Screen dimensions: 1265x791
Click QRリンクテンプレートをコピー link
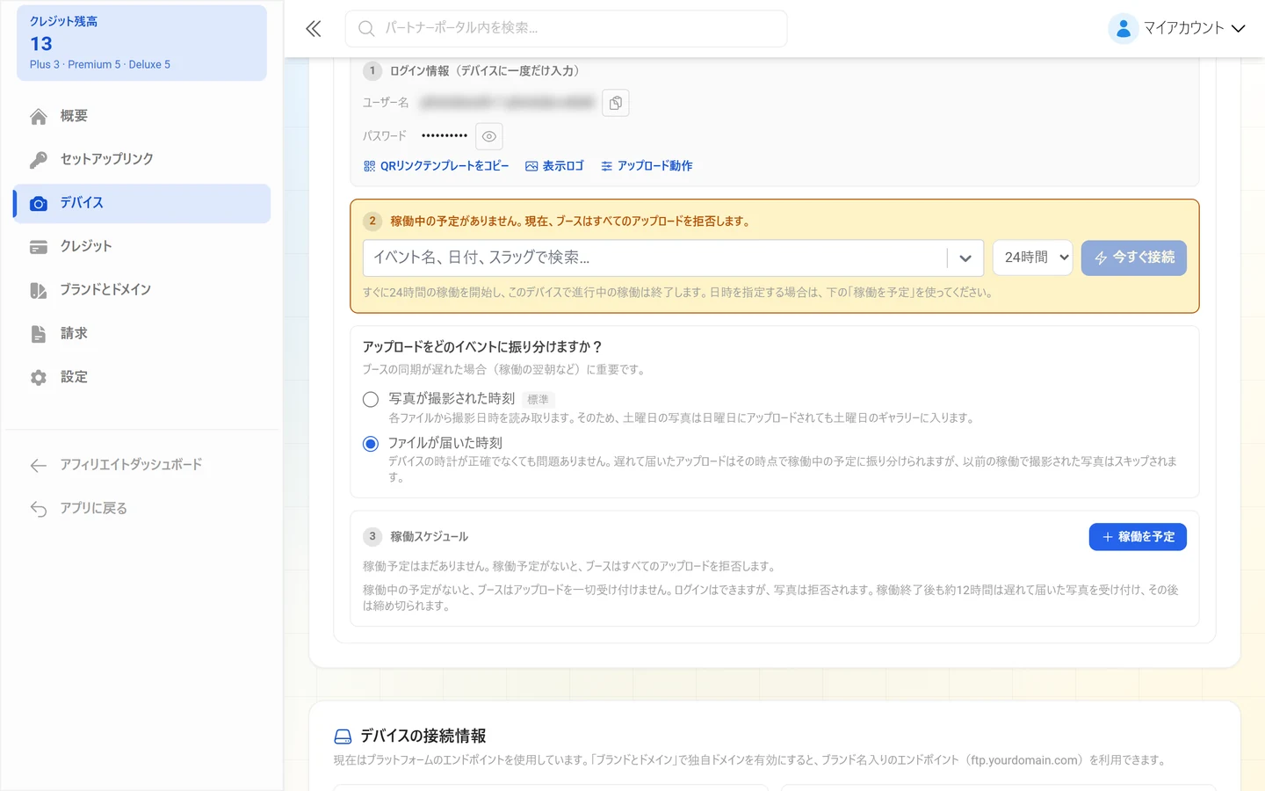pos(437,166)
